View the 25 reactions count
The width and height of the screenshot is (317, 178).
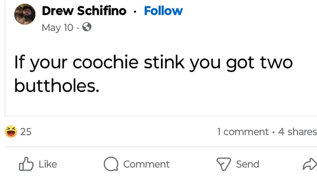(x=26, y=132)
